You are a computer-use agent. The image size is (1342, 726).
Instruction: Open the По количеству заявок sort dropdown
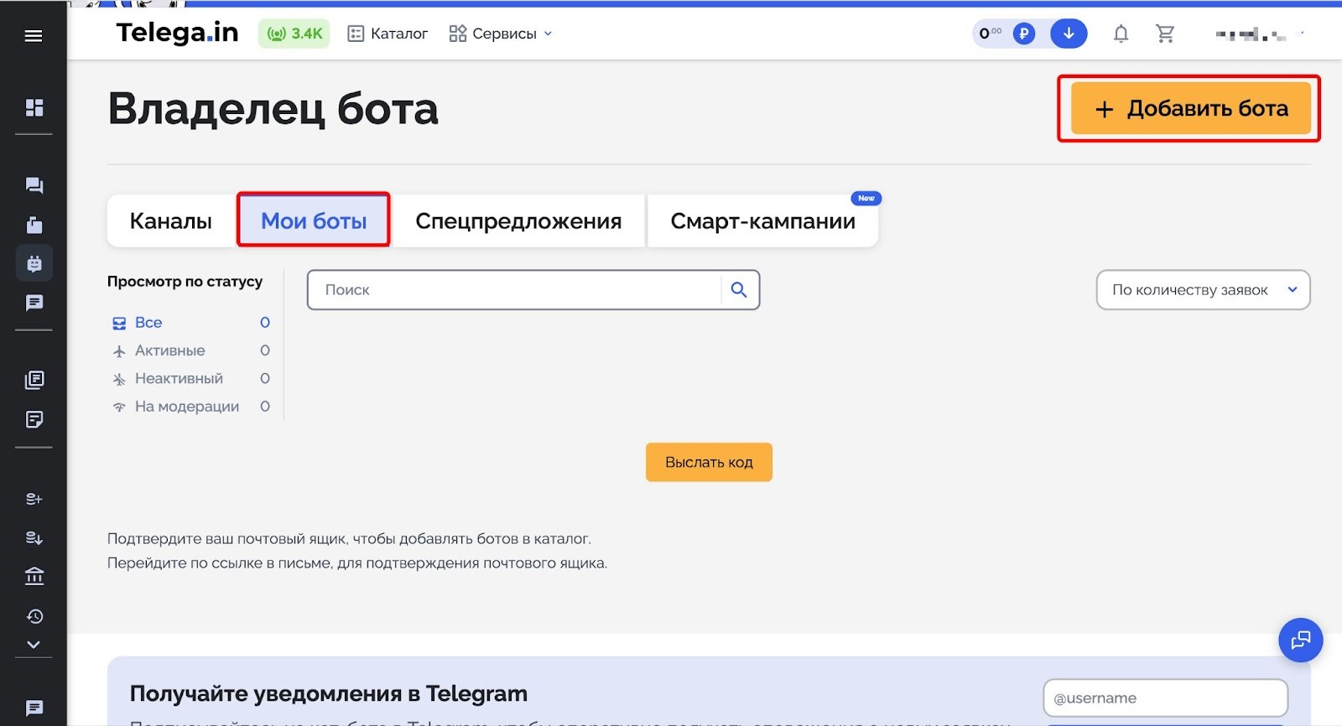1203,290
